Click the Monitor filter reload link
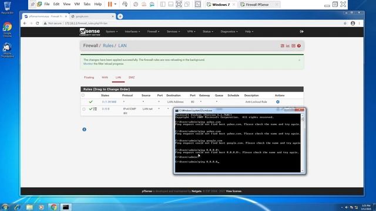The image size is (376, 211). coord(88,64)
